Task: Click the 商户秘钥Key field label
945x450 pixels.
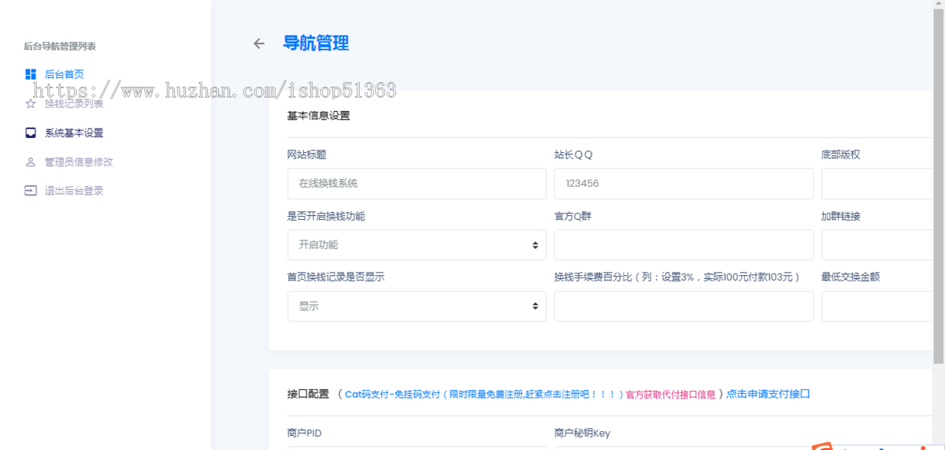Action: pos(582,433)
